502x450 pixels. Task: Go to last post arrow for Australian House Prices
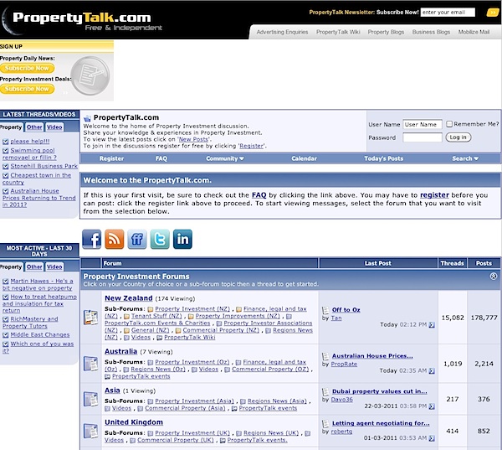(432, 370)
